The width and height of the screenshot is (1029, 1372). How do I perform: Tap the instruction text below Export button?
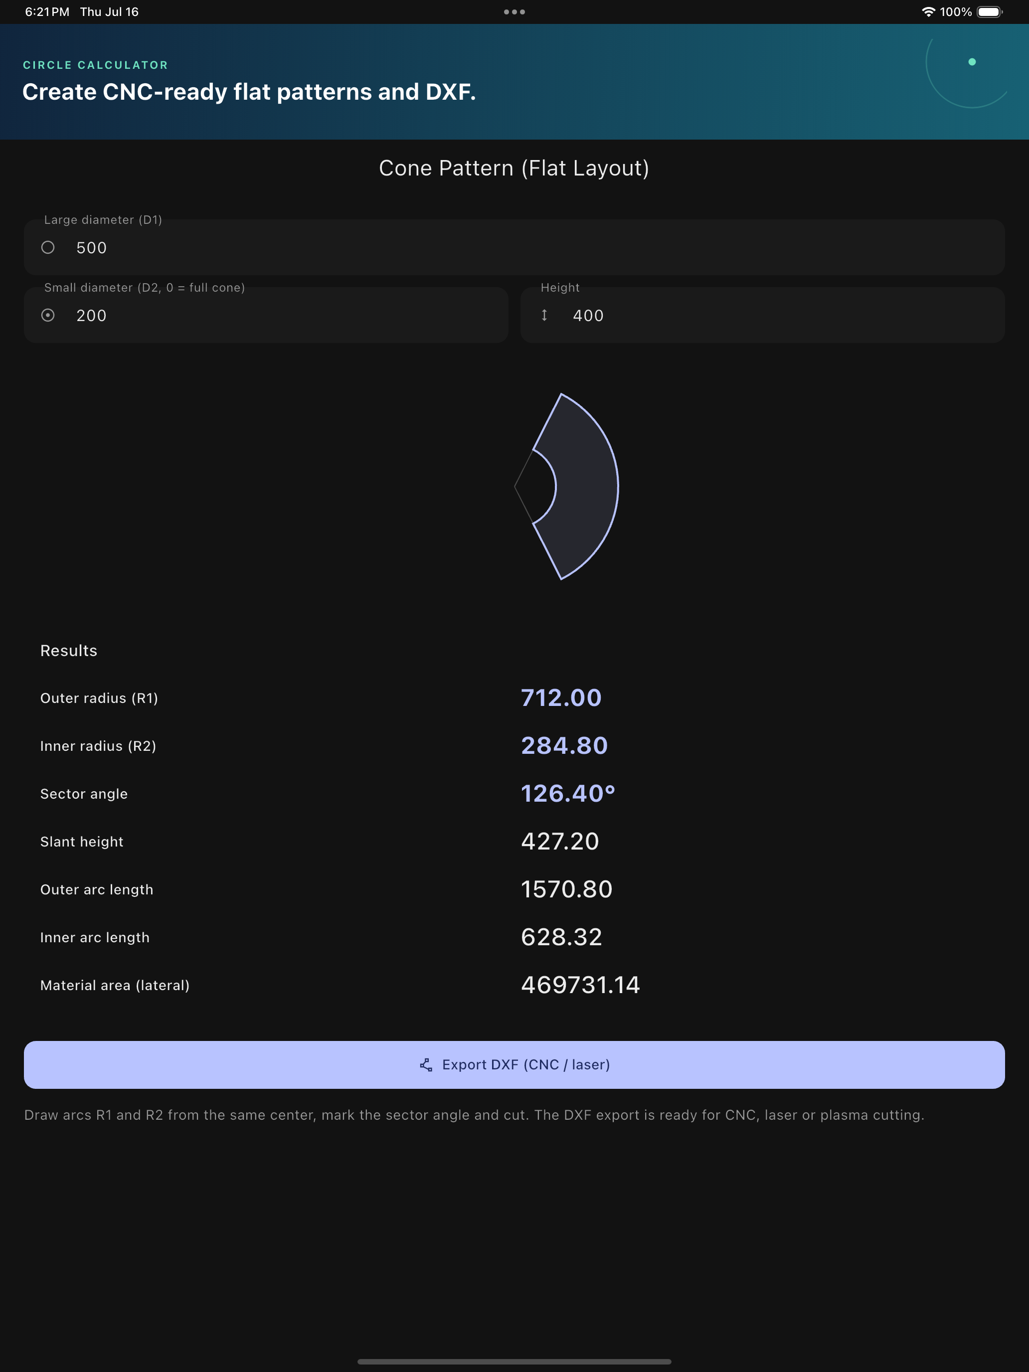coord(475,1115)
